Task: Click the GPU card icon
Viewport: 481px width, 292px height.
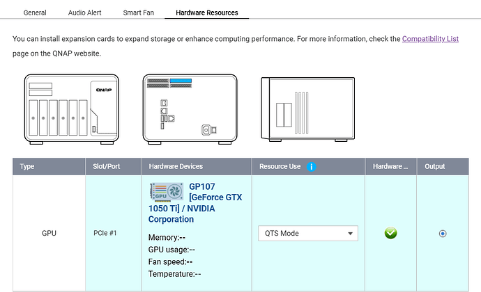Action: 167,192
